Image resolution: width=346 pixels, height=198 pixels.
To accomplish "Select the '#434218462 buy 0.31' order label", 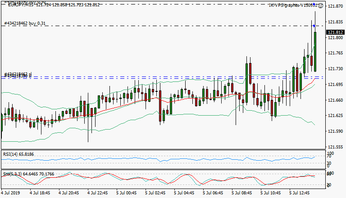I will pos(25,23).
